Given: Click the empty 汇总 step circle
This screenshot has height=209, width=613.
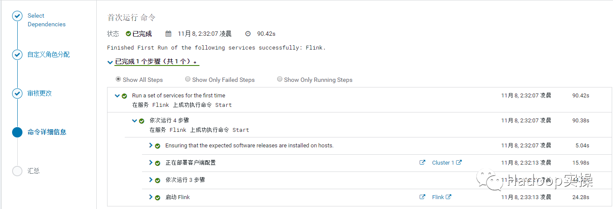Looking at the screenshot, I should [x=17, y=171].
